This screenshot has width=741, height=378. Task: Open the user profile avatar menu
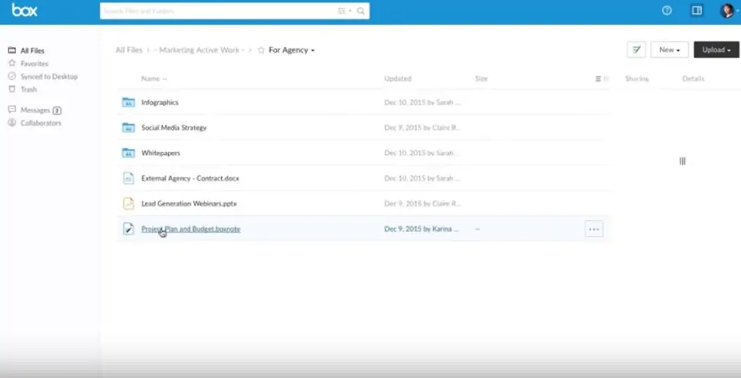pos(727,10)
